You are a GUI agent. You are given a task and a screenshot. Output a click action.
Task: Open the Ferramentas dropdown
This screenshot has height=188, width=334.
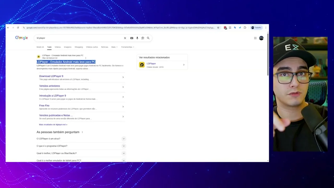[x=128, y=47]
